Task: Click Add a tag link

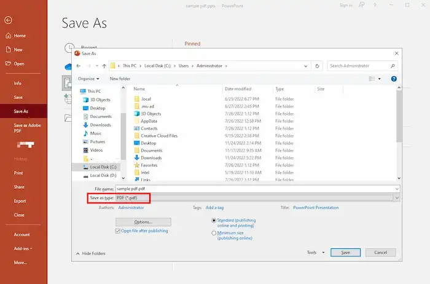Action: point(215,208)
